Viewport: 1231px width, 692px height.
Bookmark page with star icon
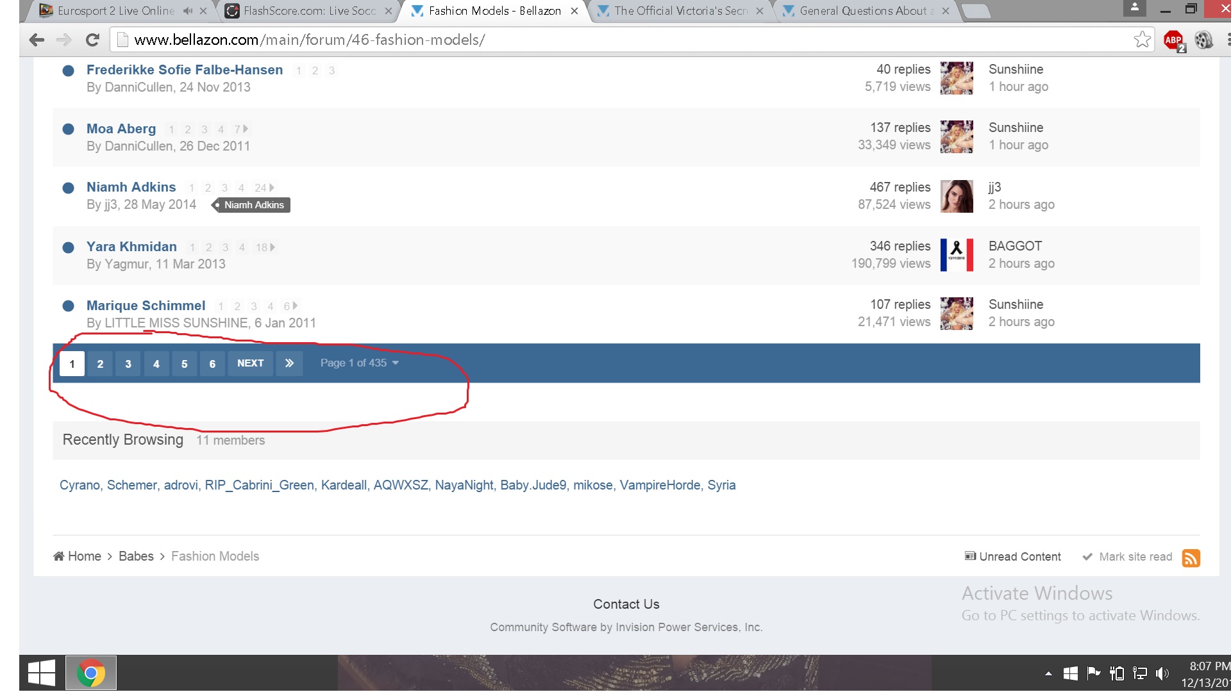pos(1142,40)
